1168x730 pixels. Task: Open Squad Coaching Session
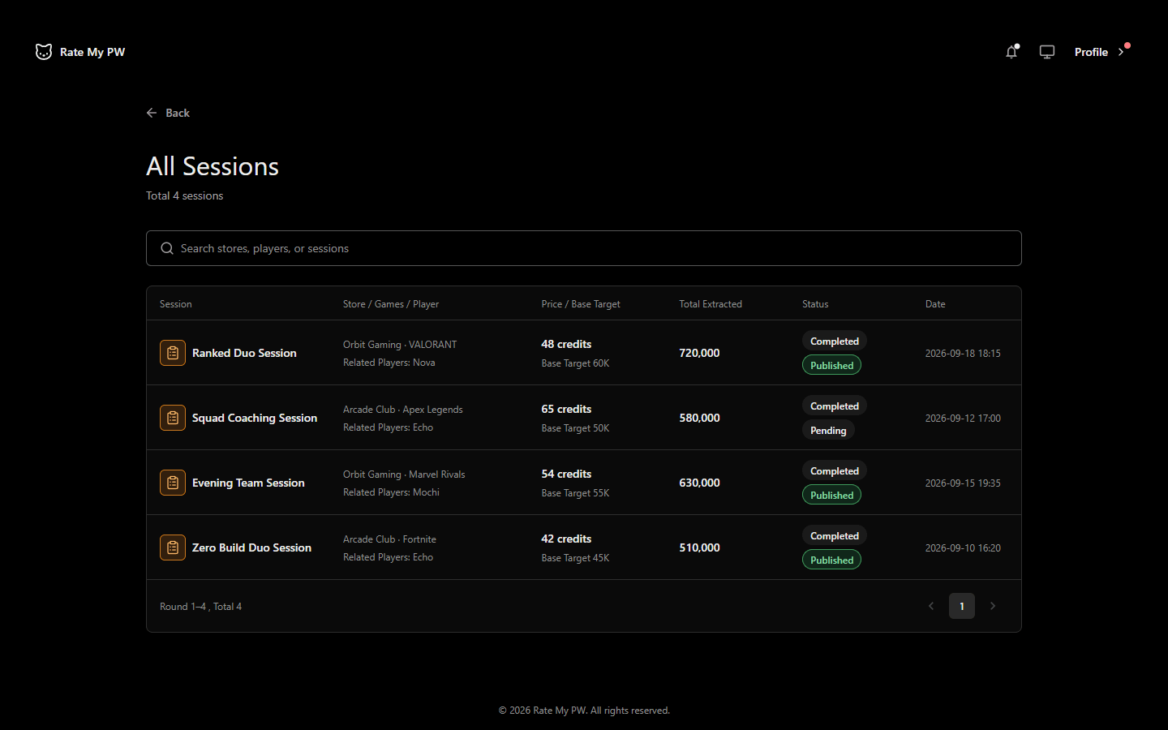click(255, 418)
